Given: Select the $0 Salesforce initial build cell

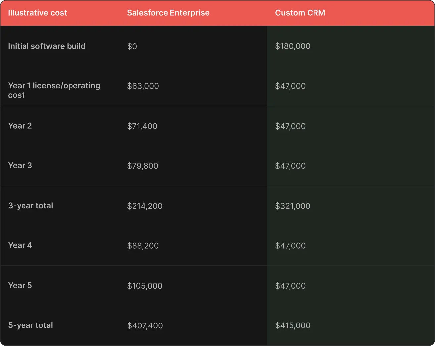Looking at the screenshot, I should pos(132,46).
